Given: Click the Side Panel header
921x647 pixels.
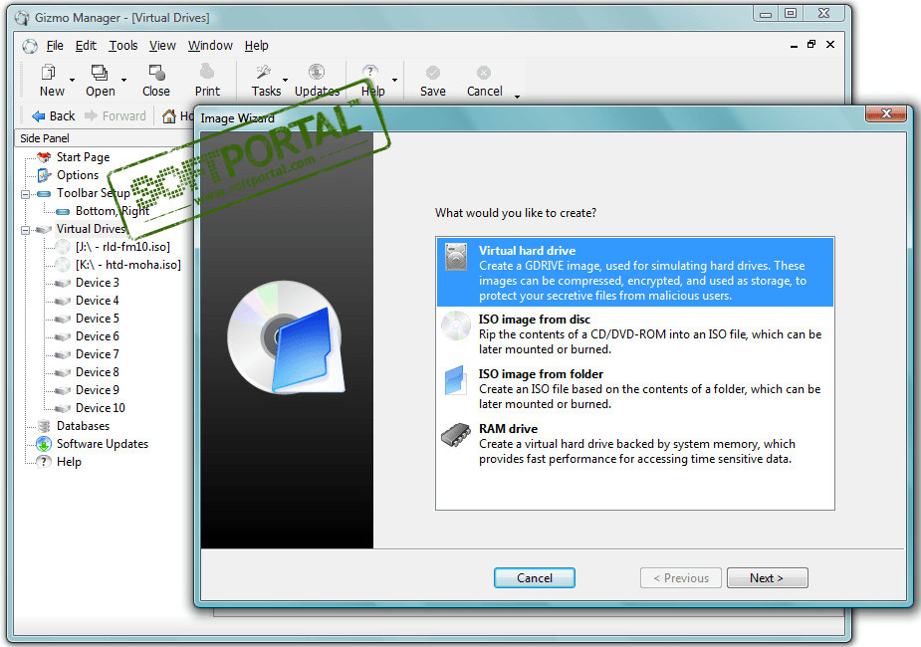Looking at the screenshot, I should [x=105, y=138].
